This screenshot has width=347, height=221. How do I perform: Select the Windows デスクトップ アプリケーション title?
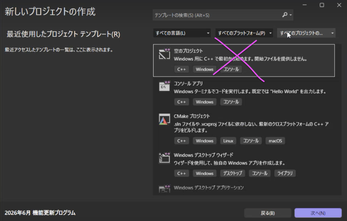point(209,188)
